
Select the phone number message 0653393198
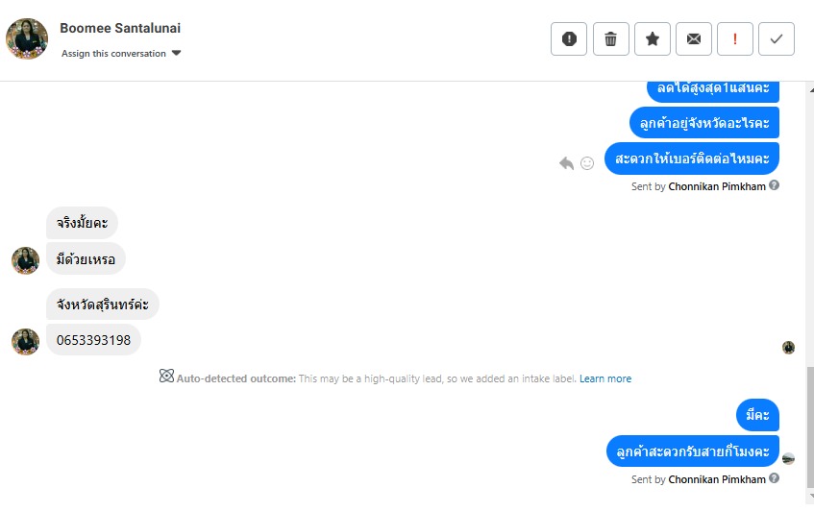pos(93,340)
